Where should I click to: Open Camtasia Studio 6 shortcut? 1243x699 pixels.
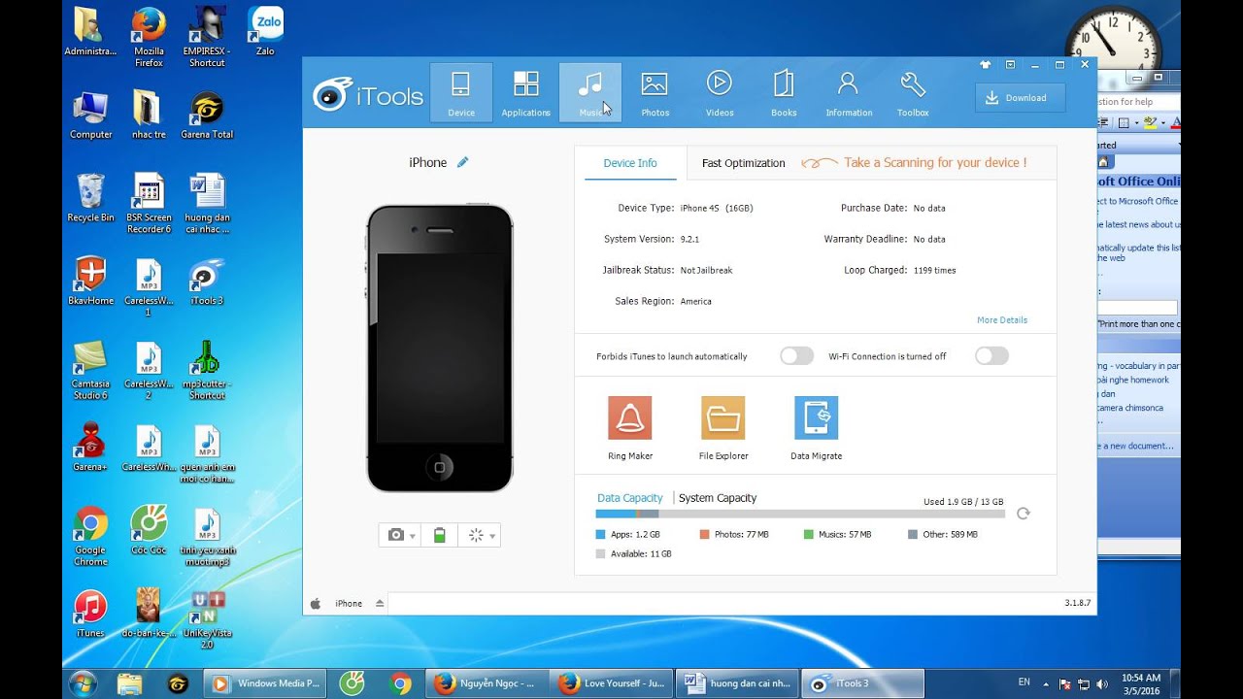pyautogui.click(x=90, y=371)
